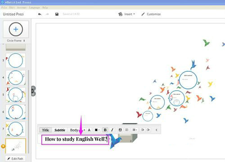225x162 pixels.
Task: Apply the Title text style
Action: (45, 130)
